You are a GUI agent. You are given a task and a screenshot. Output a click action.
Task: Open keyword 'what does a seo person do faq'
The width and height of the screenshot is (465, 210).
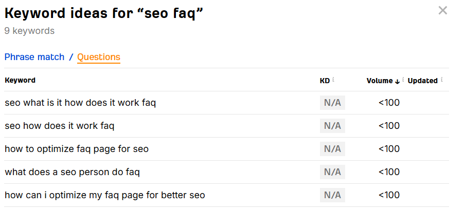click(72, 172)
